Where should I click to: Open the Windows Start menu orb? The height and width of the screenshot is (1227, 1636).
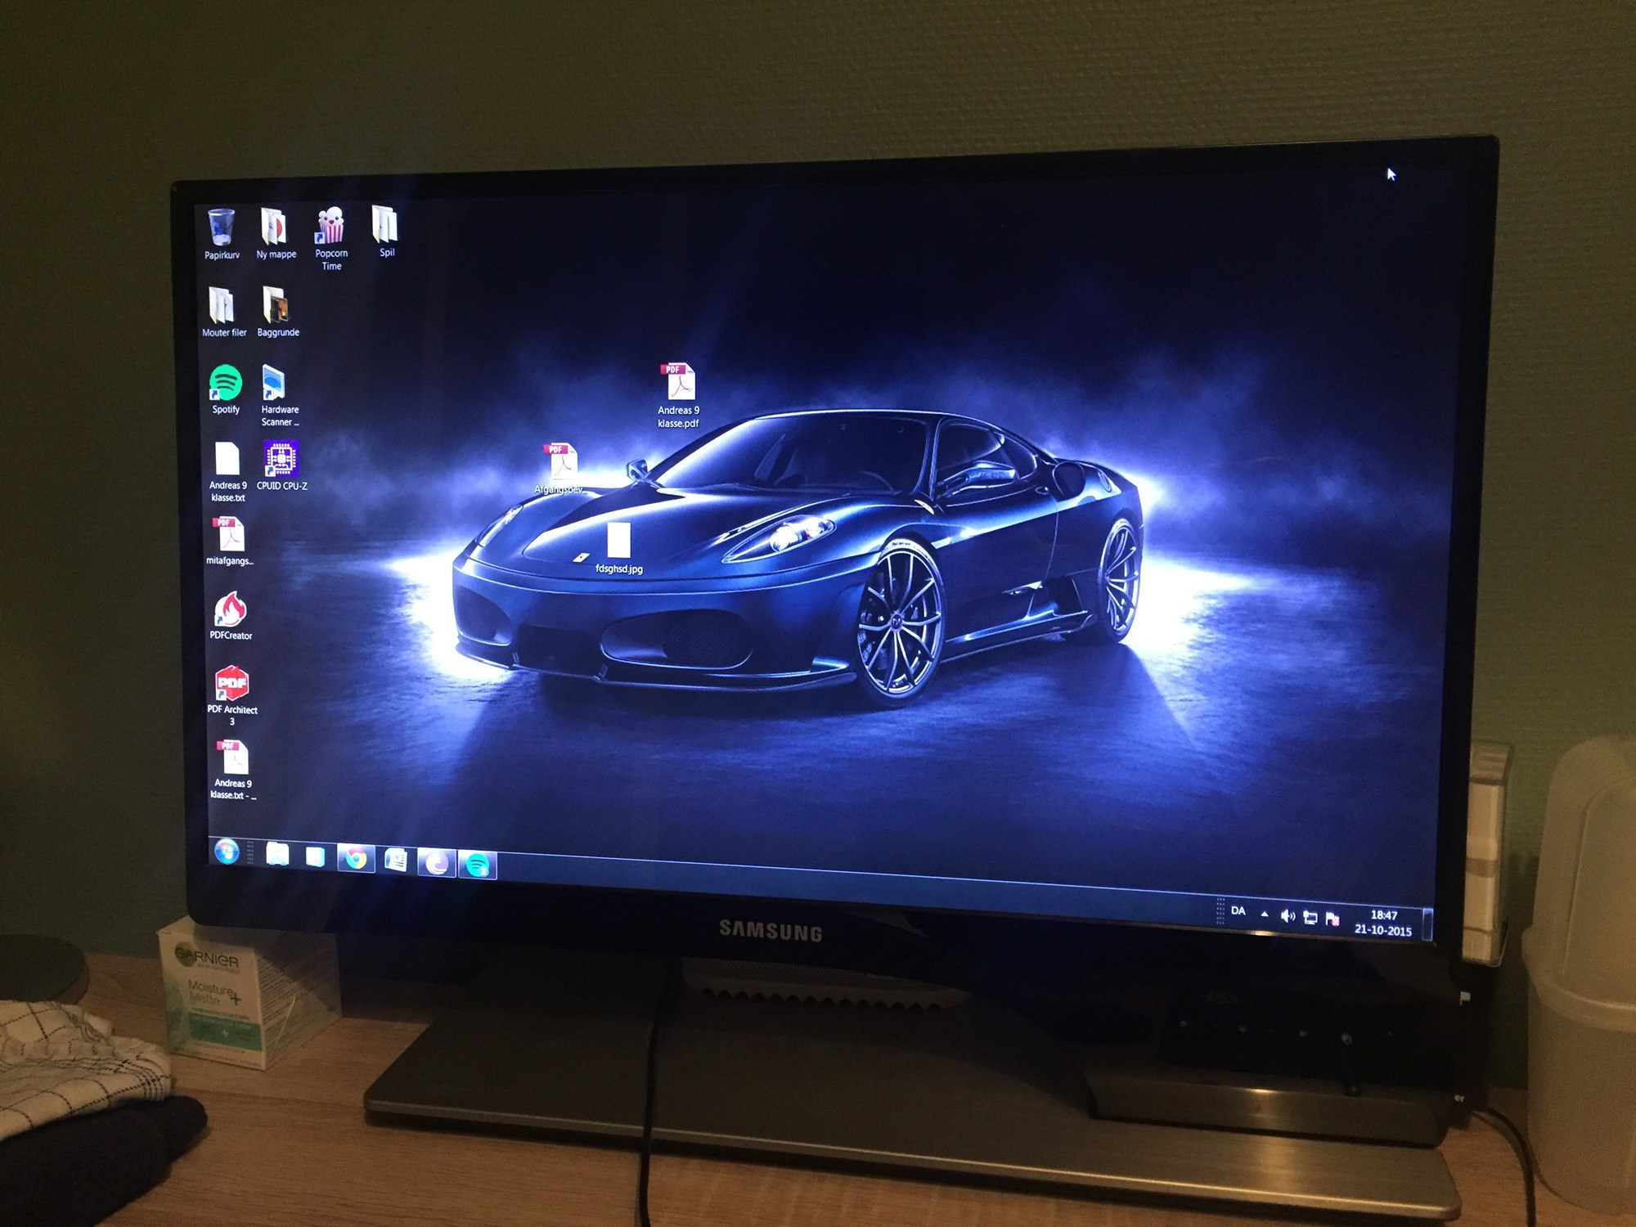(x=227, y=852)
